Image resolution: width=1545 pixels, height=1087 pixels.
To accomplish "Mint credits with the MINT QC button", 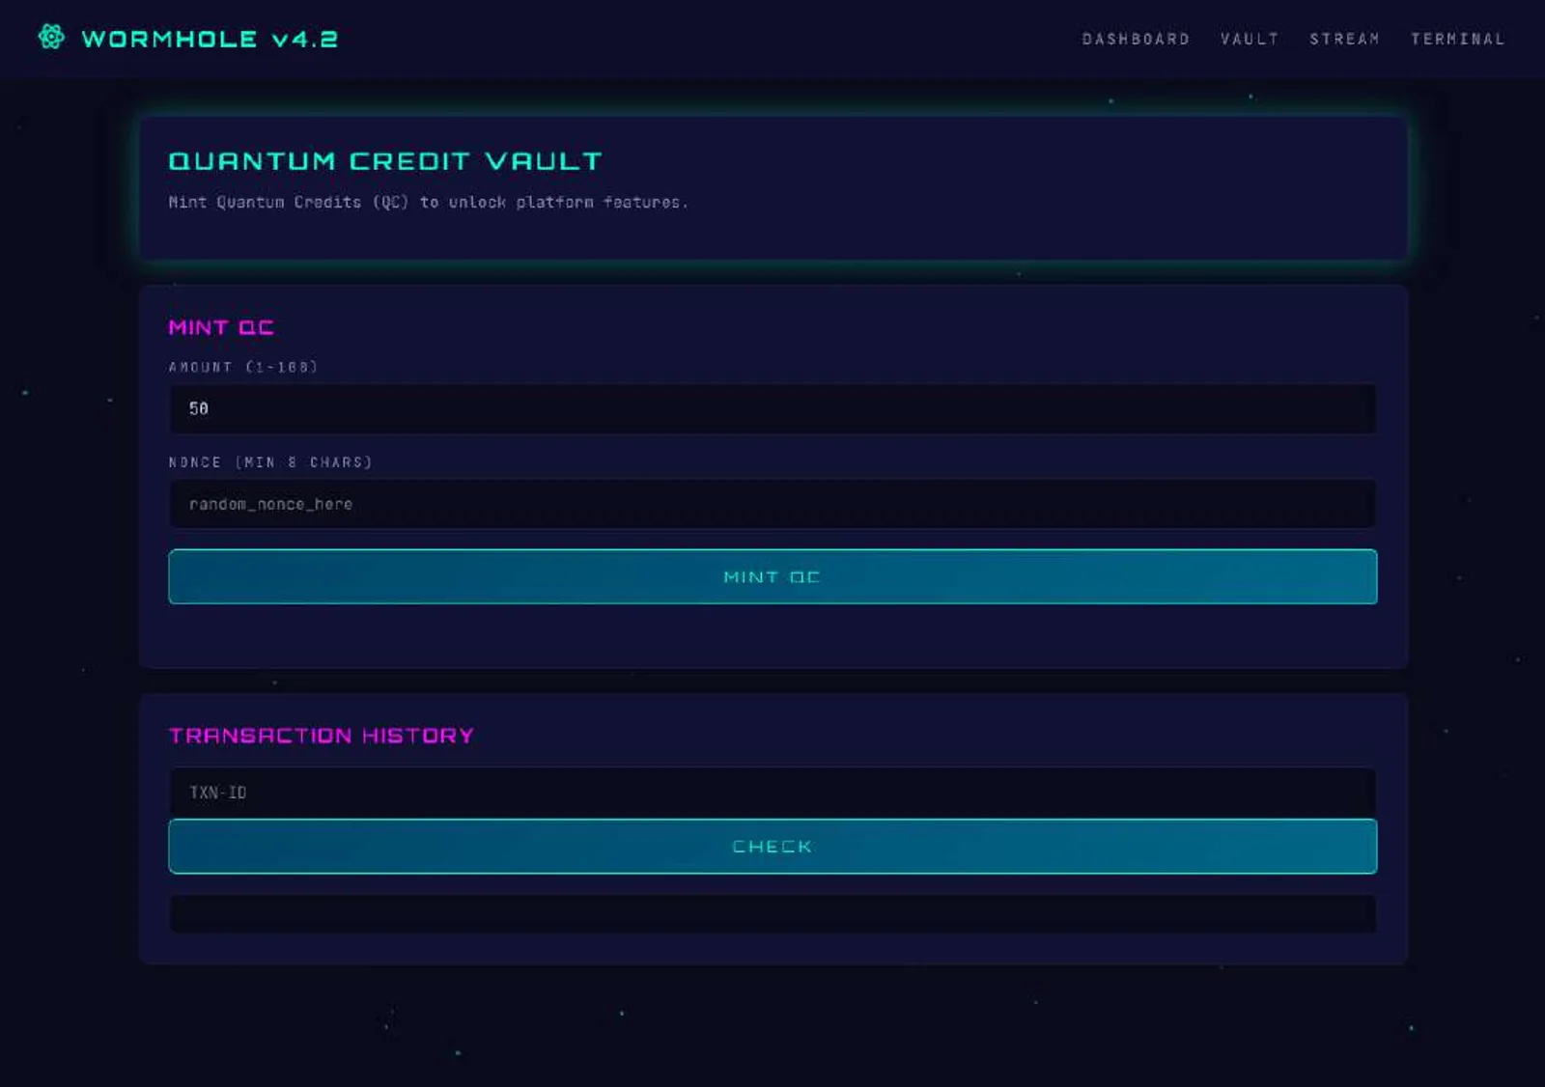I will [x=772, y=576].
